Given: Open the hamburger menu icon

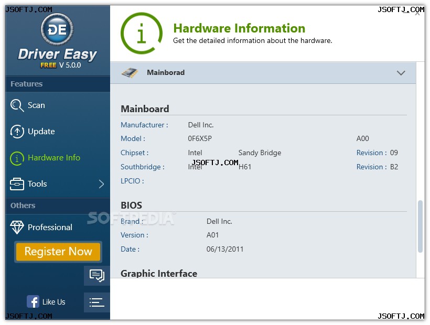Looking at the screenshot, I should pyautogui.click(x=97, y=302).
